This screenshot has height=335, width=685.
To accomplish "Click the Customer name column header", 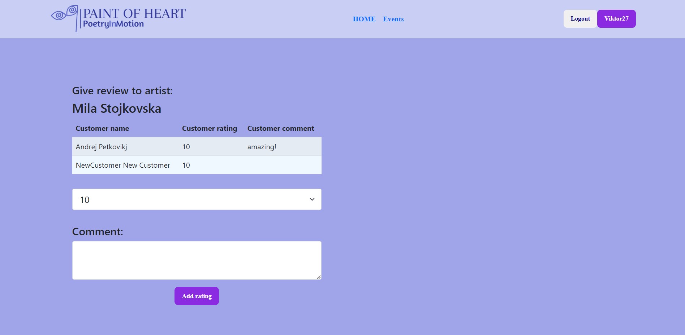I will pos(102,129).
